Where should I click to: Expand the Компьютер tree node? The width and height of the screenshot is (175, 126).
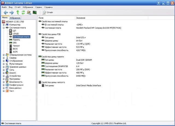4,25
